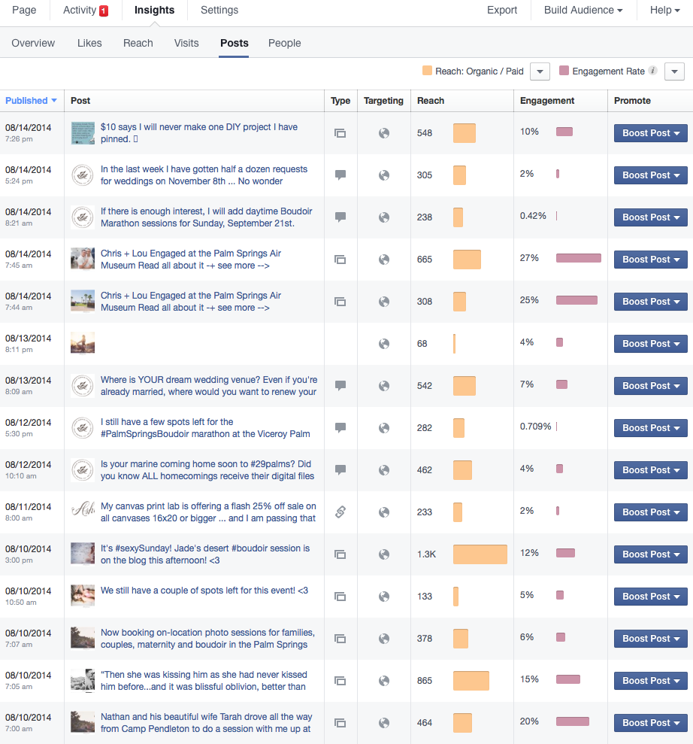Viewport: 693px width, 744px height.
Task: Boost the "$10 says" pinned post
Action: (649, 132)
